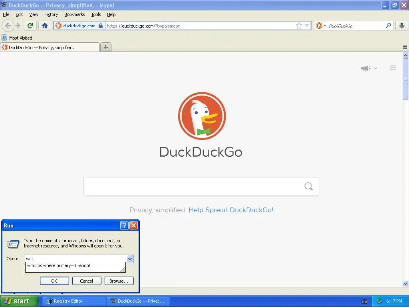Click the duckduckgo.com site identity badge
The width and height of the screenshot is (409, 307).
[x=79, y=26]
